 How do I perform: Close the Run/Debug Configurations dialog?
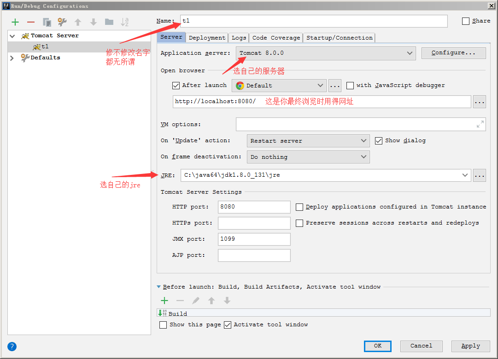click(492, 6)
